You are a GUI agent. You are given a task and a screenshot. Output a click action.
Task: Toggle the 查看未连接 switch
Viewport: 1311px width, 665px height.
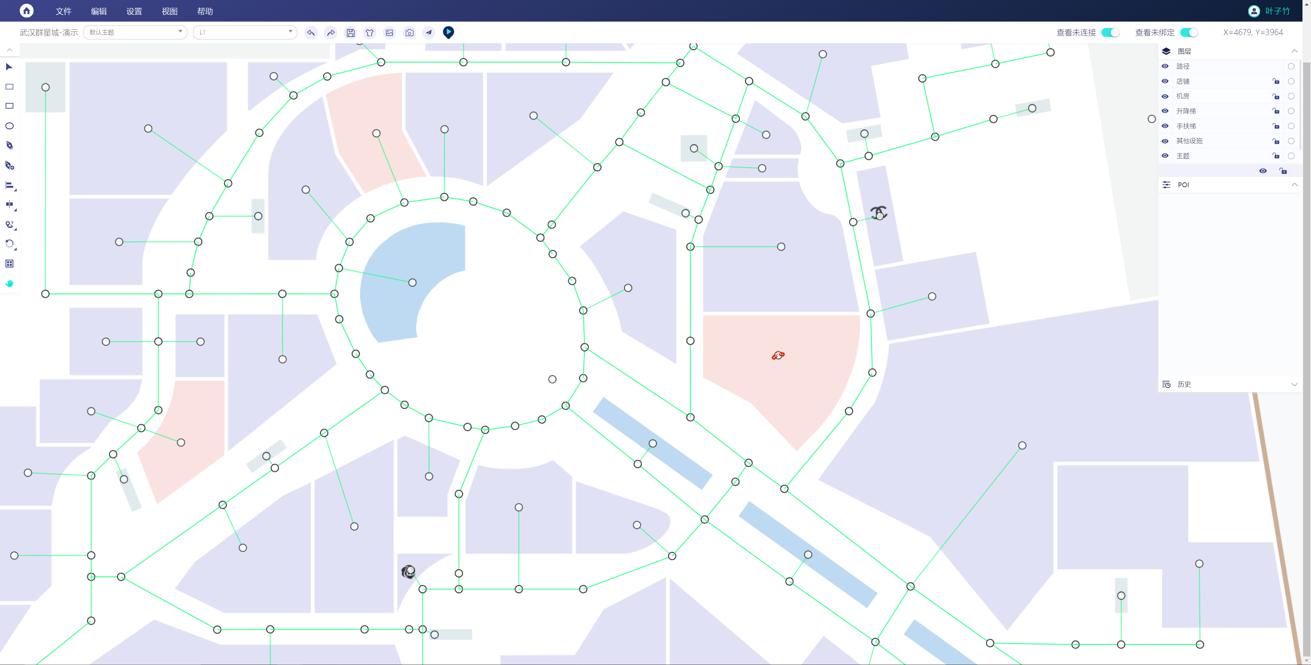coord(1110,32)
